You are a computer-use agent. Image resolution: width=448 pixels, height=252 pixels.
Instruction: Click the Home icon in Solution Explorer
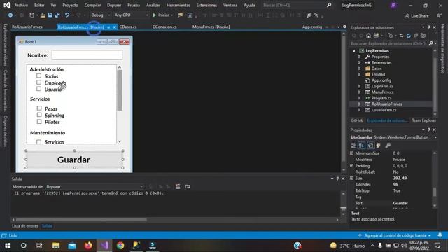[x=369, y=36]
